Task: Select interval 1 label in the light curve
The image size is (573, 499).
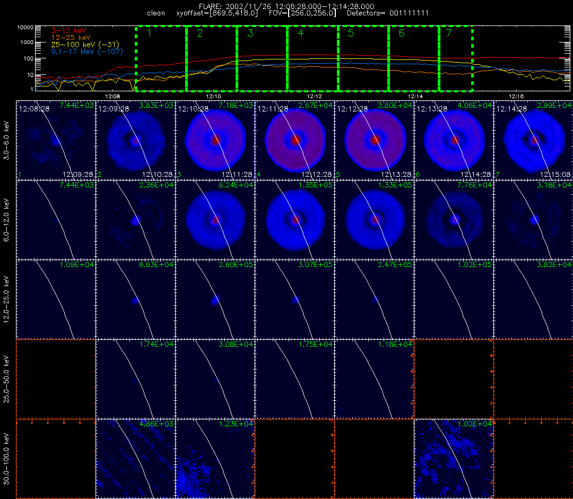Action: [x=150, y=33]
